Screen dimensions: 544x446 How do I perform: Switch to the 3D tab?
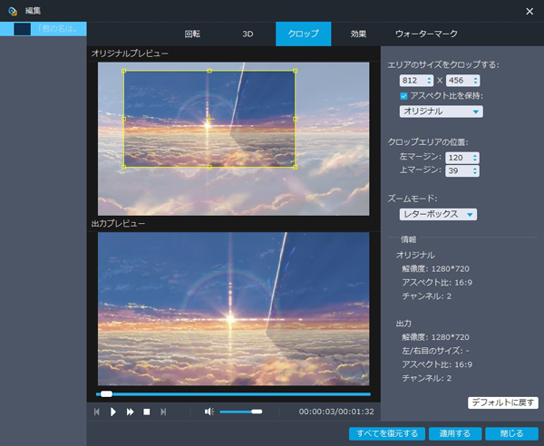point(248,34)
